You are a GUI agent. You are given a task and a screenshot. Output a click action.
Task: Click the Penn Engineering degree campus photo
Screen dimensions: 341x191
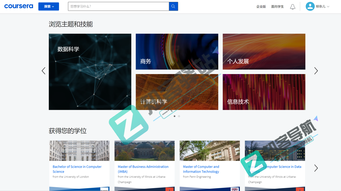[x=209, y=151]
